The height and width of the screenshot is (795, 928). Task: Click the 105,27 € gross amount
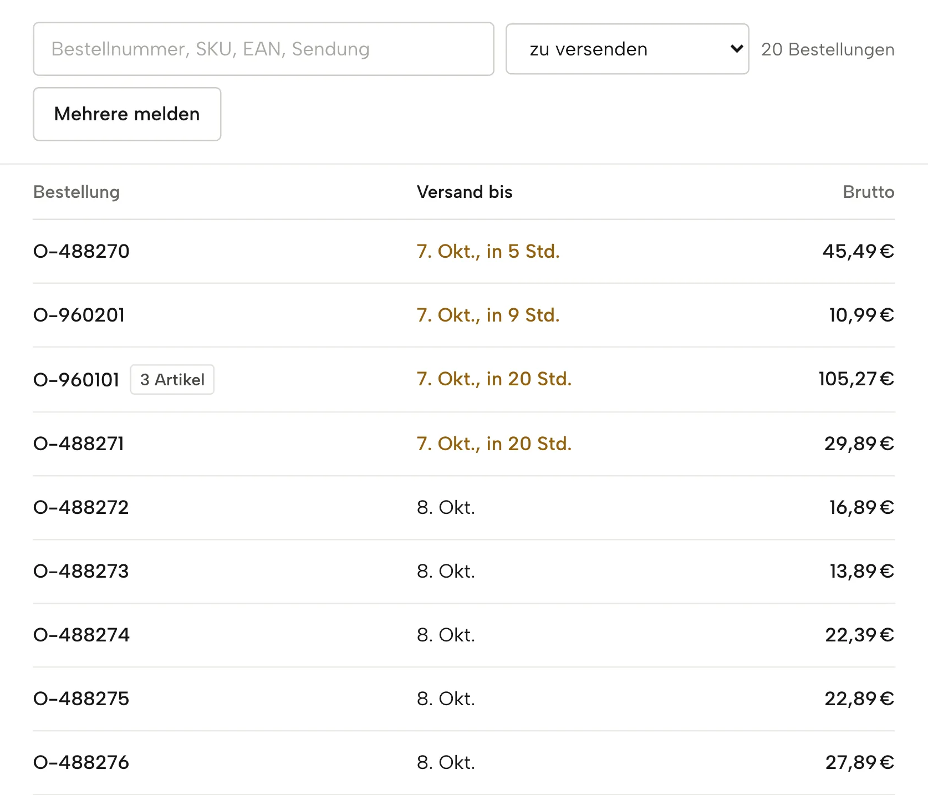click(x=856, y=379)
